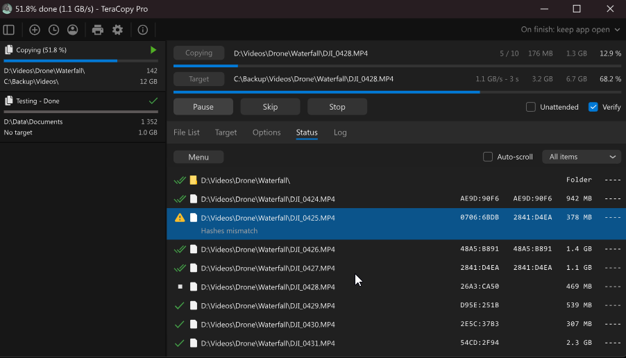This screenshot has width=626, height=358.
Task: Enable the Unattended checkbox
Action: [x=531, y=107]
